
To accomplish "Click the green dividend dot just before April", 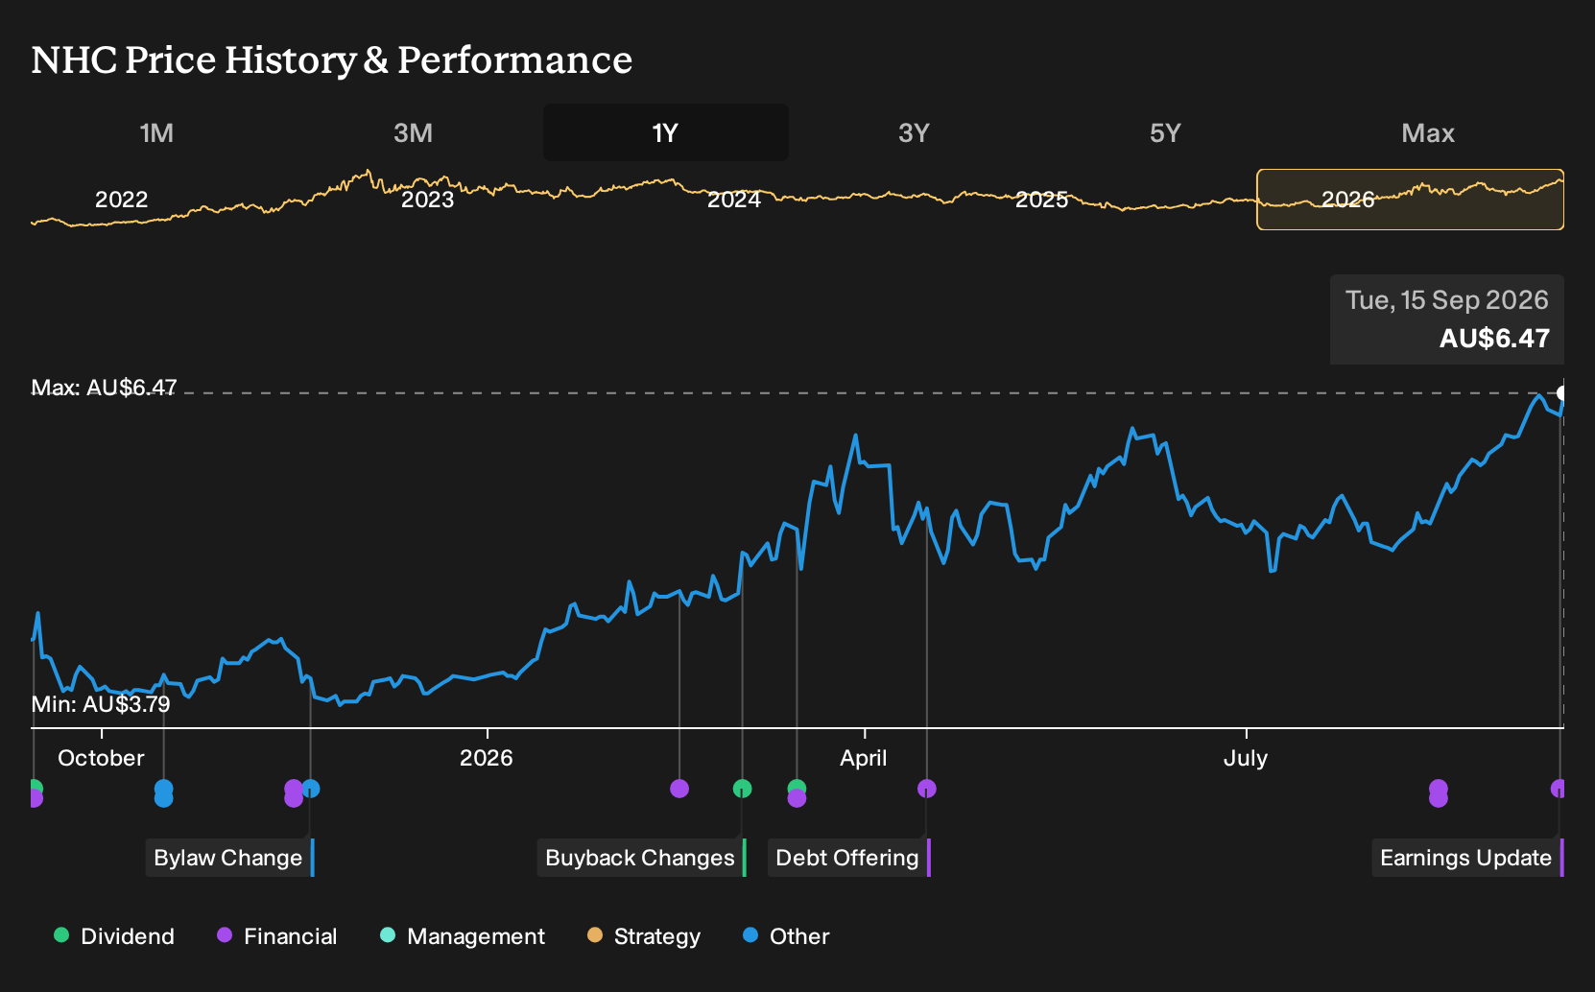I will coord(797,788).
